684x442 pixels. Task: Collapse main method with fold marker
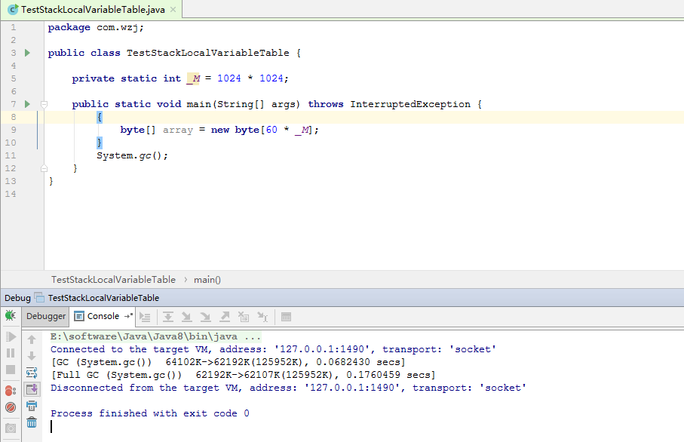pyautogui.click(x=44, y=104)
